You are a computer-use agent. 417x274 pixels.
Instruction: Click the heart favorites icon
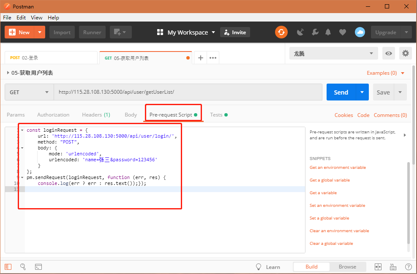[x=342, y=32]
